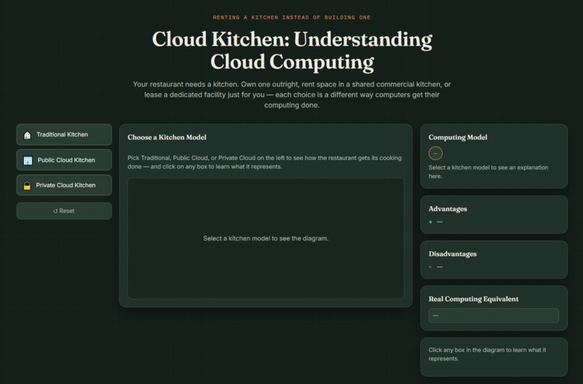Click 'Click any box in the diagram' hint text
Viewport: 583px width, 384px height.
[x=487, y=354]
